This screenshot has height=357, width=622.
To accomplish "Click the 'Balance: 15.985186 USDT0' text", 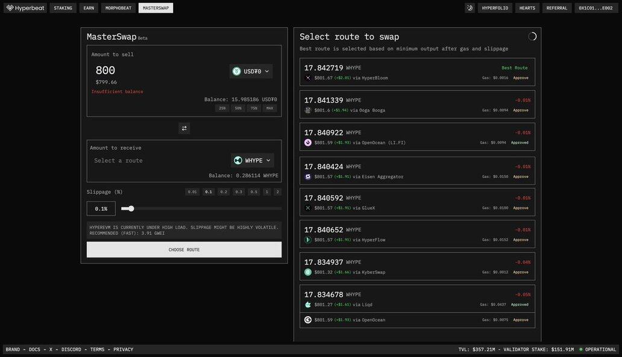I will click(240, 99).
